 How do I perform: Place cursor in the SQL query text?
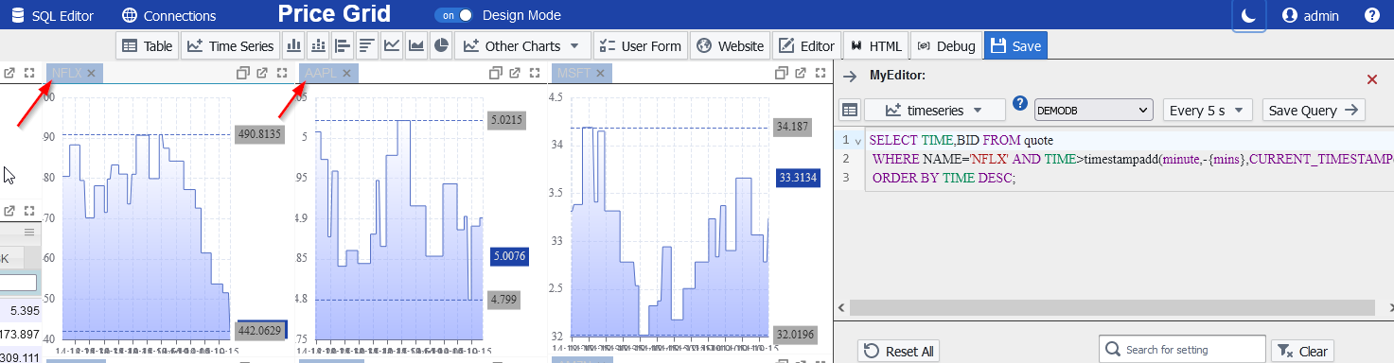1131,159
